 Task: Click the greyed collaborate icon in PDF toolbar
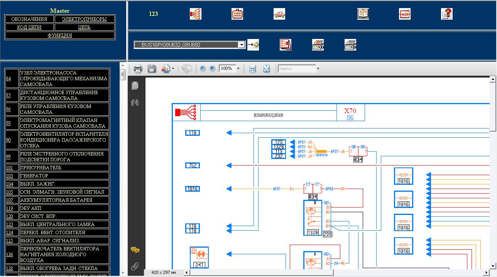(x=186, y=68)
